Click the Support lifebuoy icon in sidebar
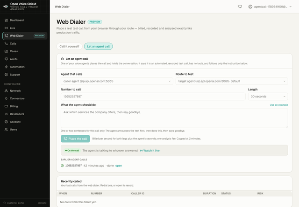The height and width of the screenshot is (207, 299). click(6, 75)
